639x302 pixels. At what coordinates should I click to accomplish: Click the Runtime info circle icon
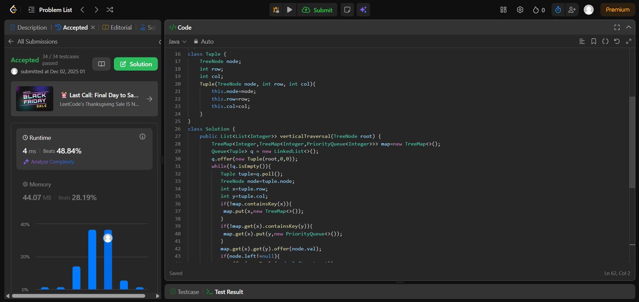[142, 137]
